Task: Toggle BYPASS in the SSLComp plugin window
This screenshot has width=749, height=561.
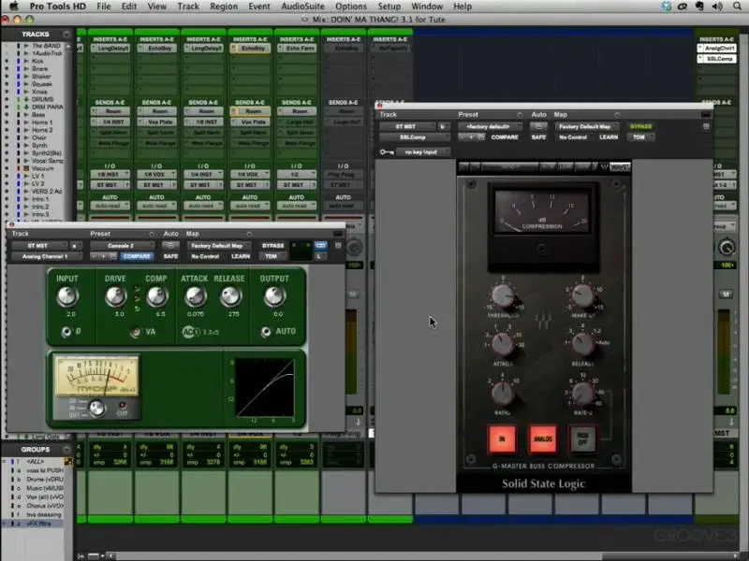Action: (640, 126)
